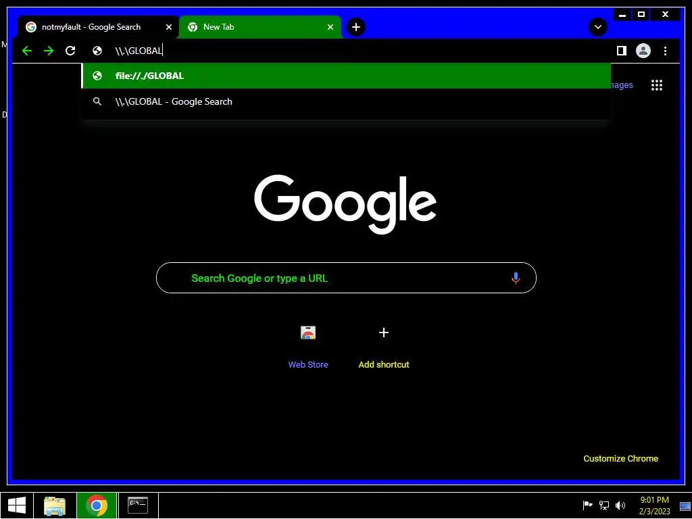Click the Google logo doodle

[x=345, y=204]
